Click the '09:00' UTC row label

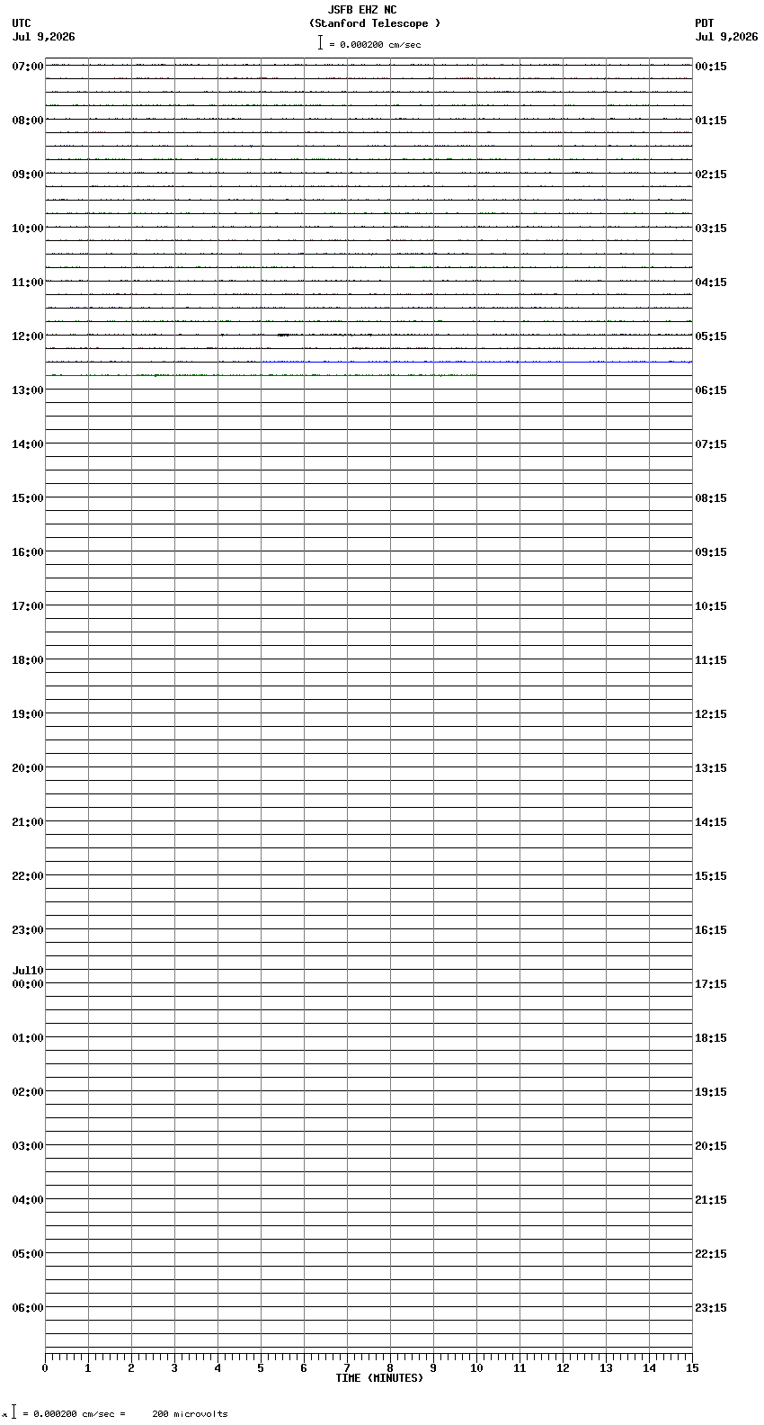[x=28, y=175]
